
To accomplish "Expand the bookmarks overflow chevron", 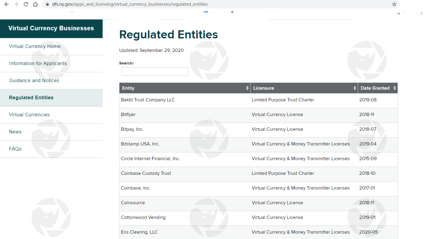I will [x=398, y=13].
